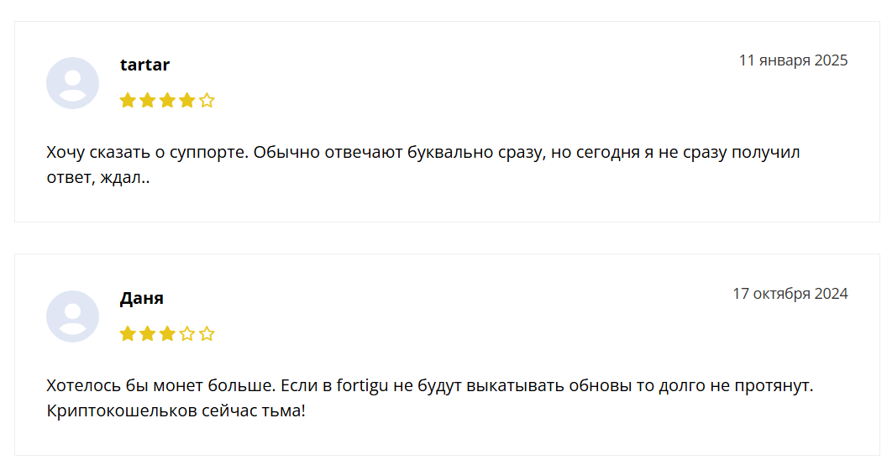This screenshot has width=892, height=460.
Task: Click tartar's review text about суппорте
Action: tap(423, 165)
